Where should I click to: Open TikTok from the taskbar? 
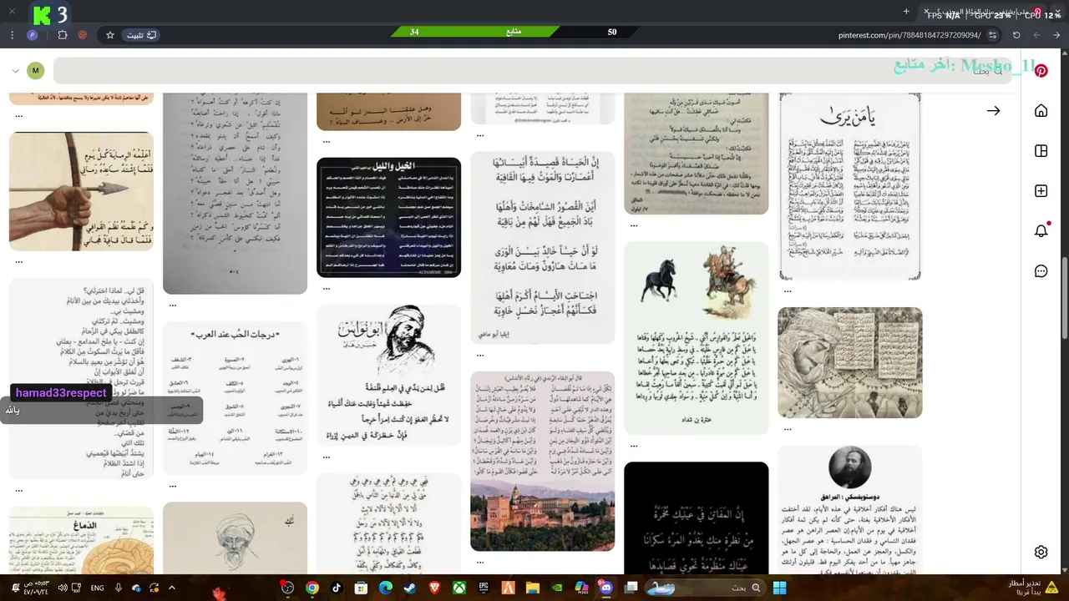337,588
